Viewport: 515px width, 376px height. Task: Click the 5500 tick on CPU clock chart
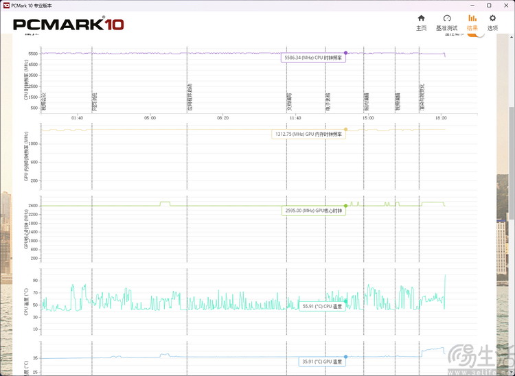(x=34, y=54)
